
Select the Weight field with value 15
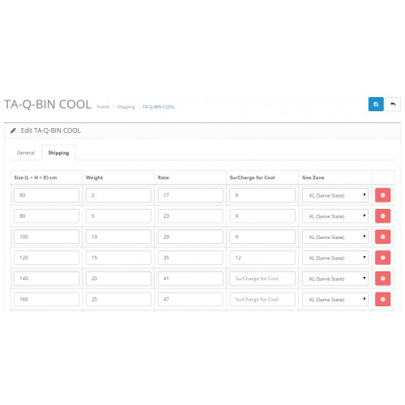pos(118,258)
